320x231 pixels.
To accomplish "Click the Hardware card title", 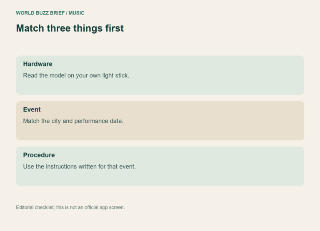I will [x=38, y=64].
